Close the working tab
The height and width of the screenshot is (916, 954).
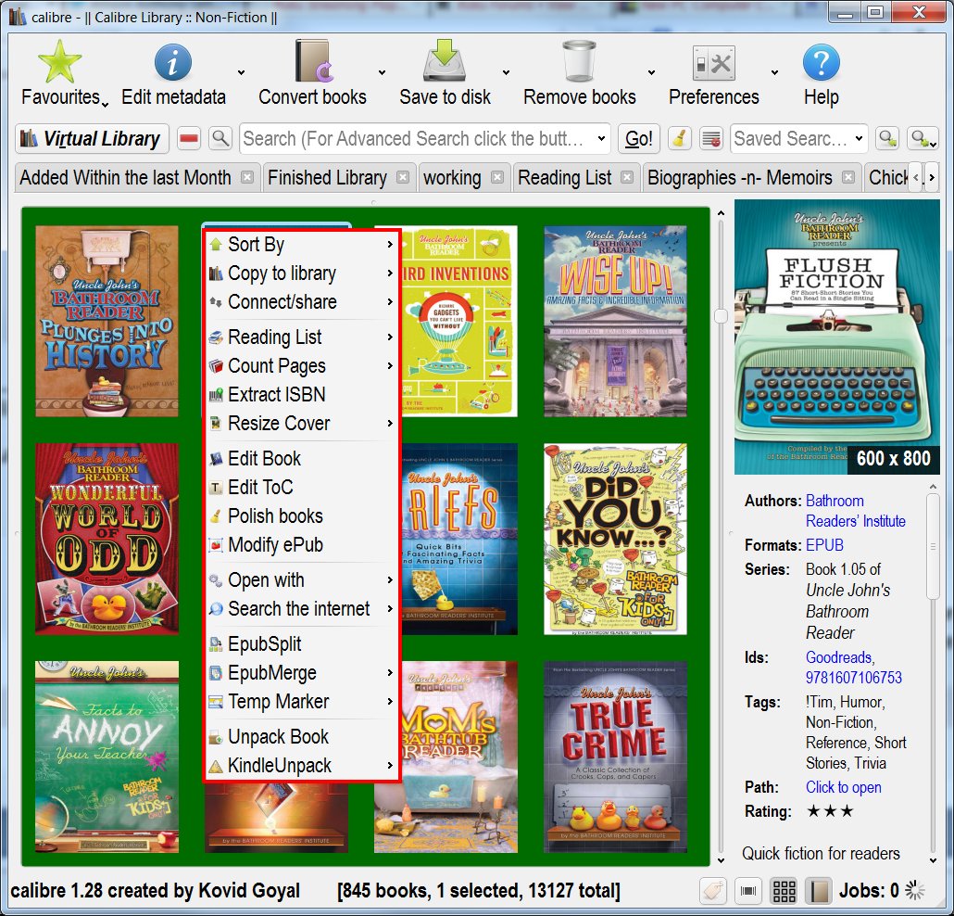pyautogui.click(x=497, y=177)
